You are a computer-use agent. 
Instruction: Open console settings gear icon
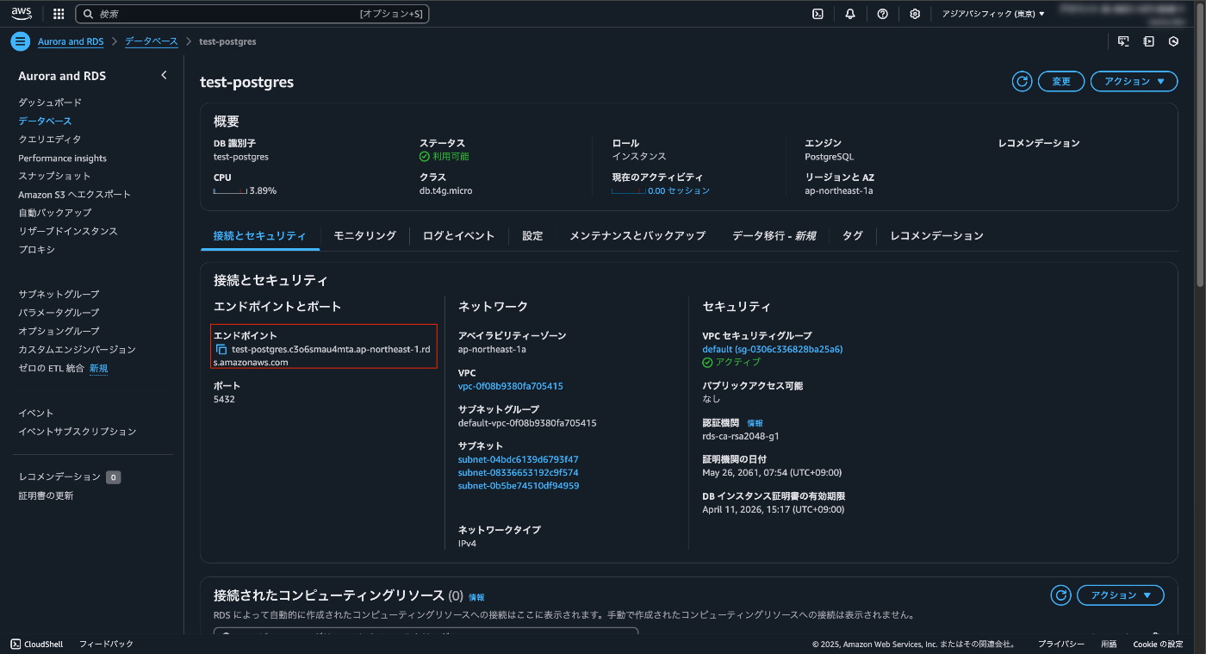point(915,14)
